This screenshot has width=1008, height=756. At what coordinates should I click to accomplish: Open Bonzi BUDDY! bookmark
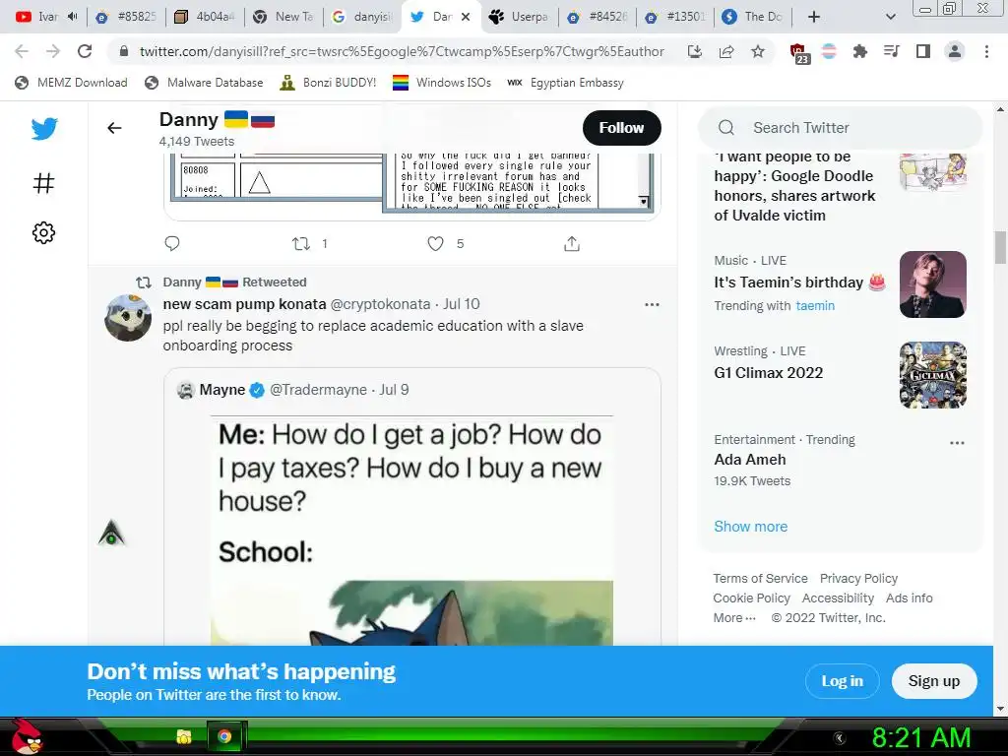[x=328, y=83]
